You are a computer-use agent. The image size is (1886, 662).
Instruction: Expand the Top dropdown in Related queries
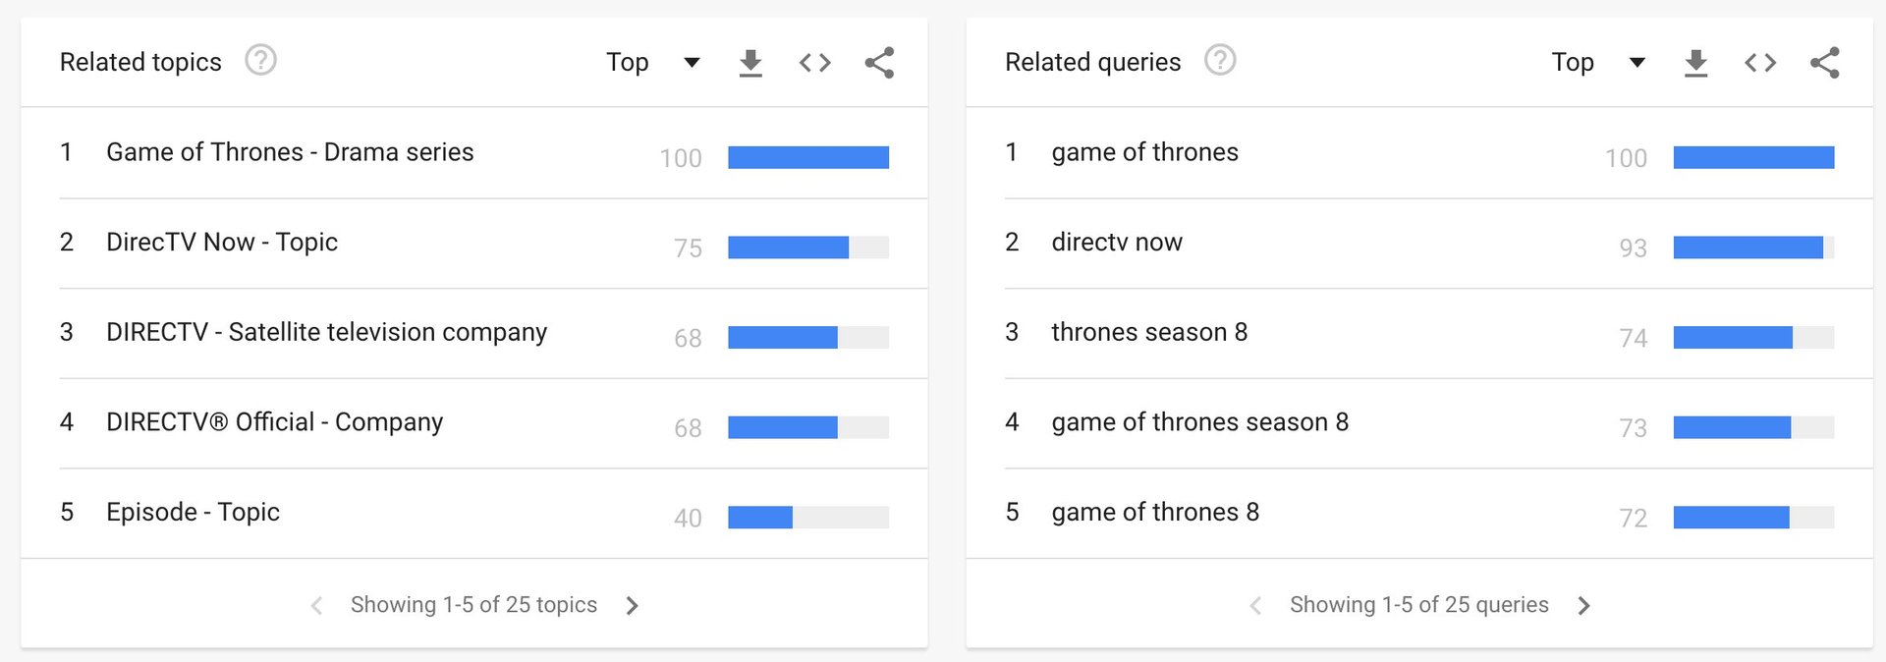coord(1598,62)
